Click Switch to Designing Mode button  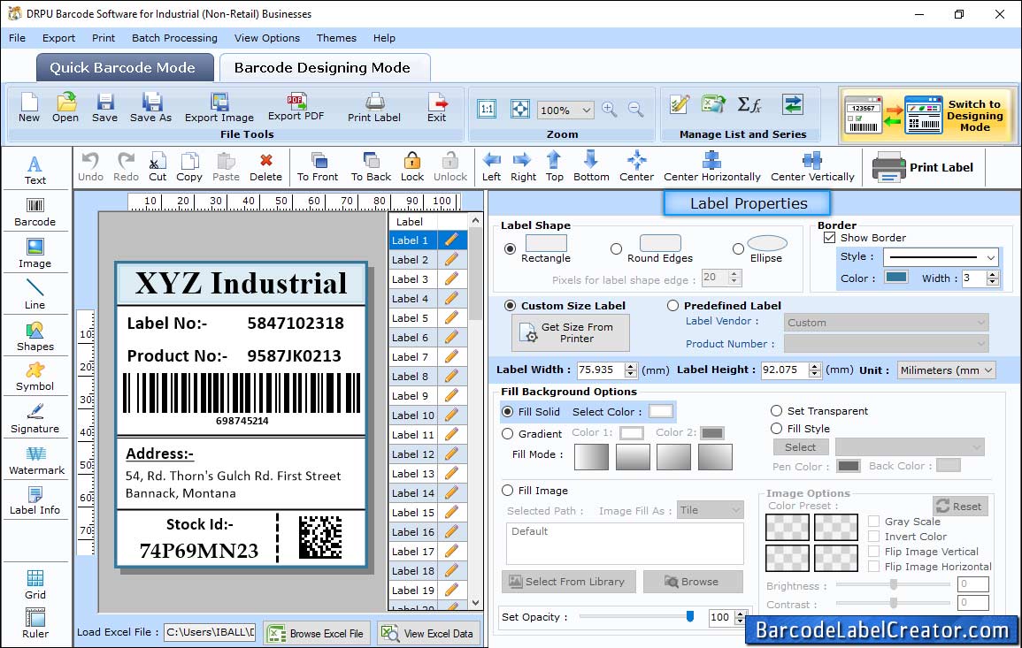tap(926, 115)
